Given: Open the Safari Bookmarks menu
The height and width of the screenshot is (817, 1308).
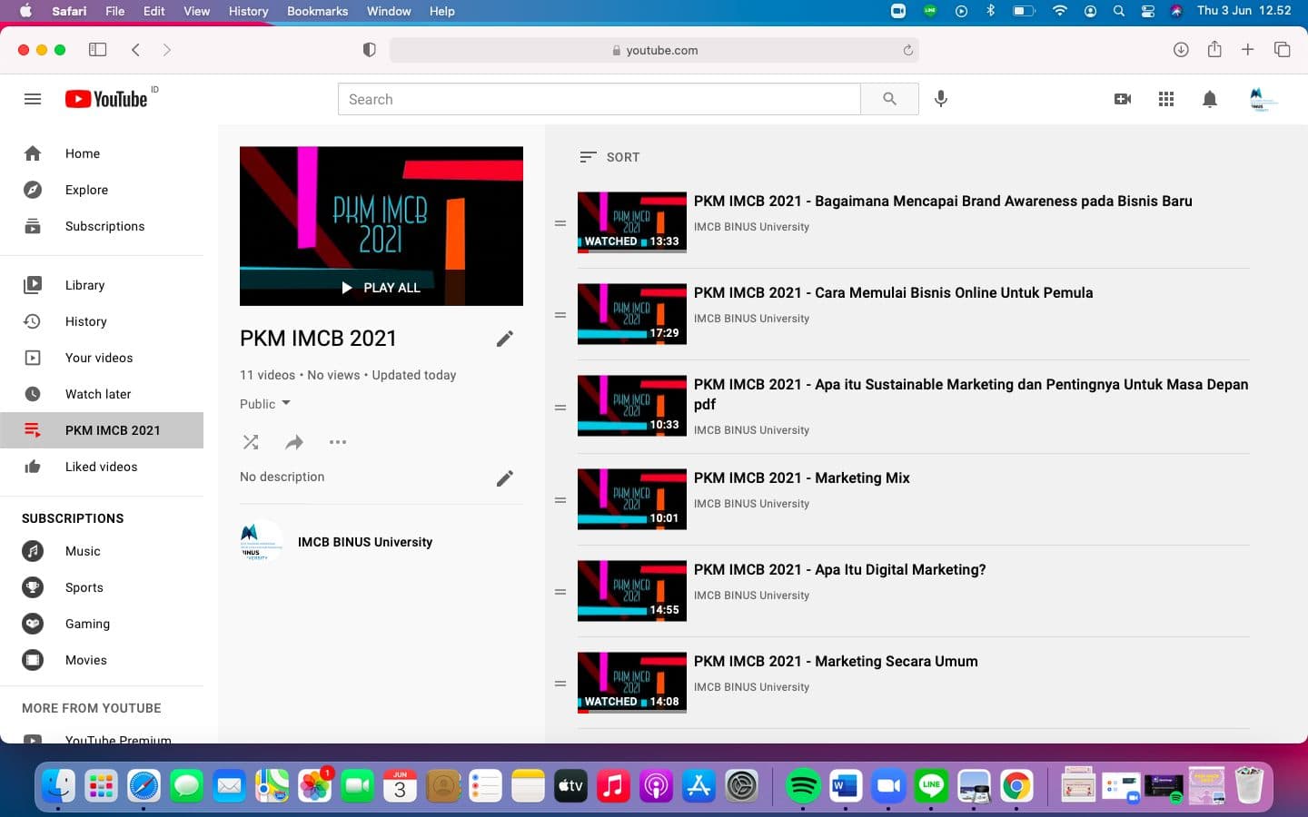Looking at the screenshot, I should click(x=317, y=11).
